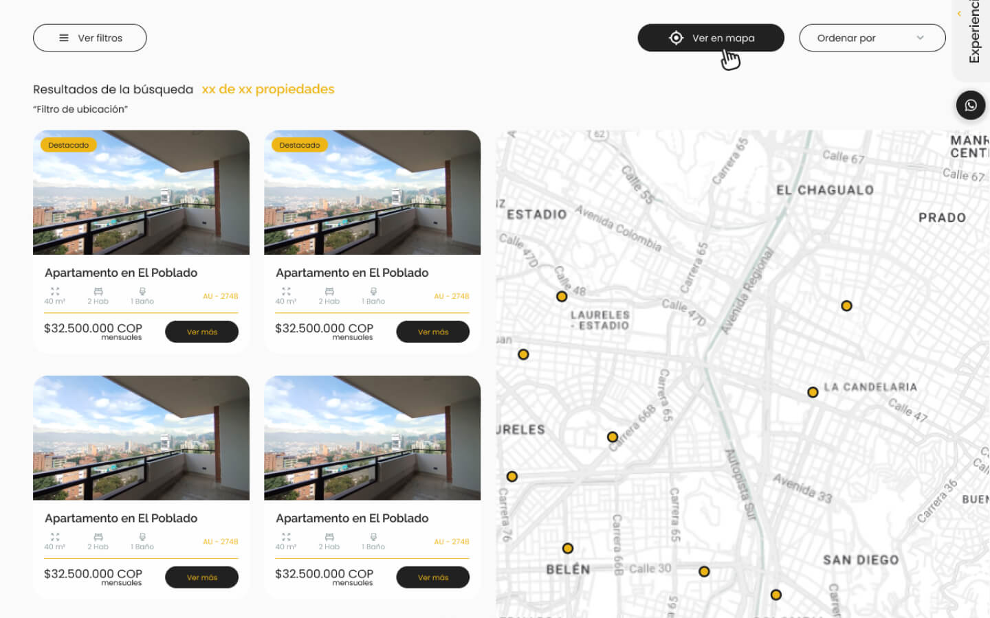Click the 2 Hab bed icon on second card
Image resolution: width=990 pixels, height=618 pixels.
(x=329, y=291)
